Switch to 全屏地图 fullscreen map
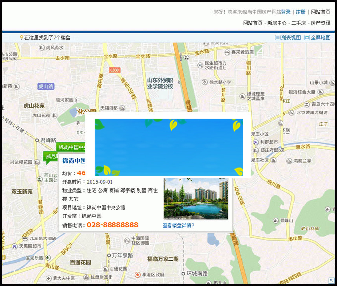 pos(307,38)
